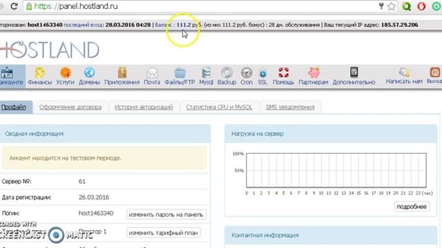Open the account section icon
This screenshot has width=442, height=248.
pos(7,73)
